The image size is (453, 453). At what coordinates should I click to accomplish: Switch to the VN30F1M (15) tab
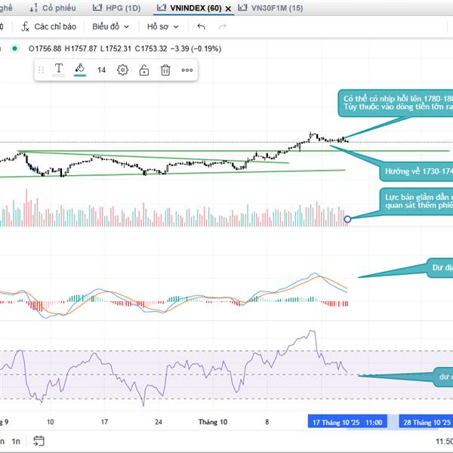click(270, 8)
